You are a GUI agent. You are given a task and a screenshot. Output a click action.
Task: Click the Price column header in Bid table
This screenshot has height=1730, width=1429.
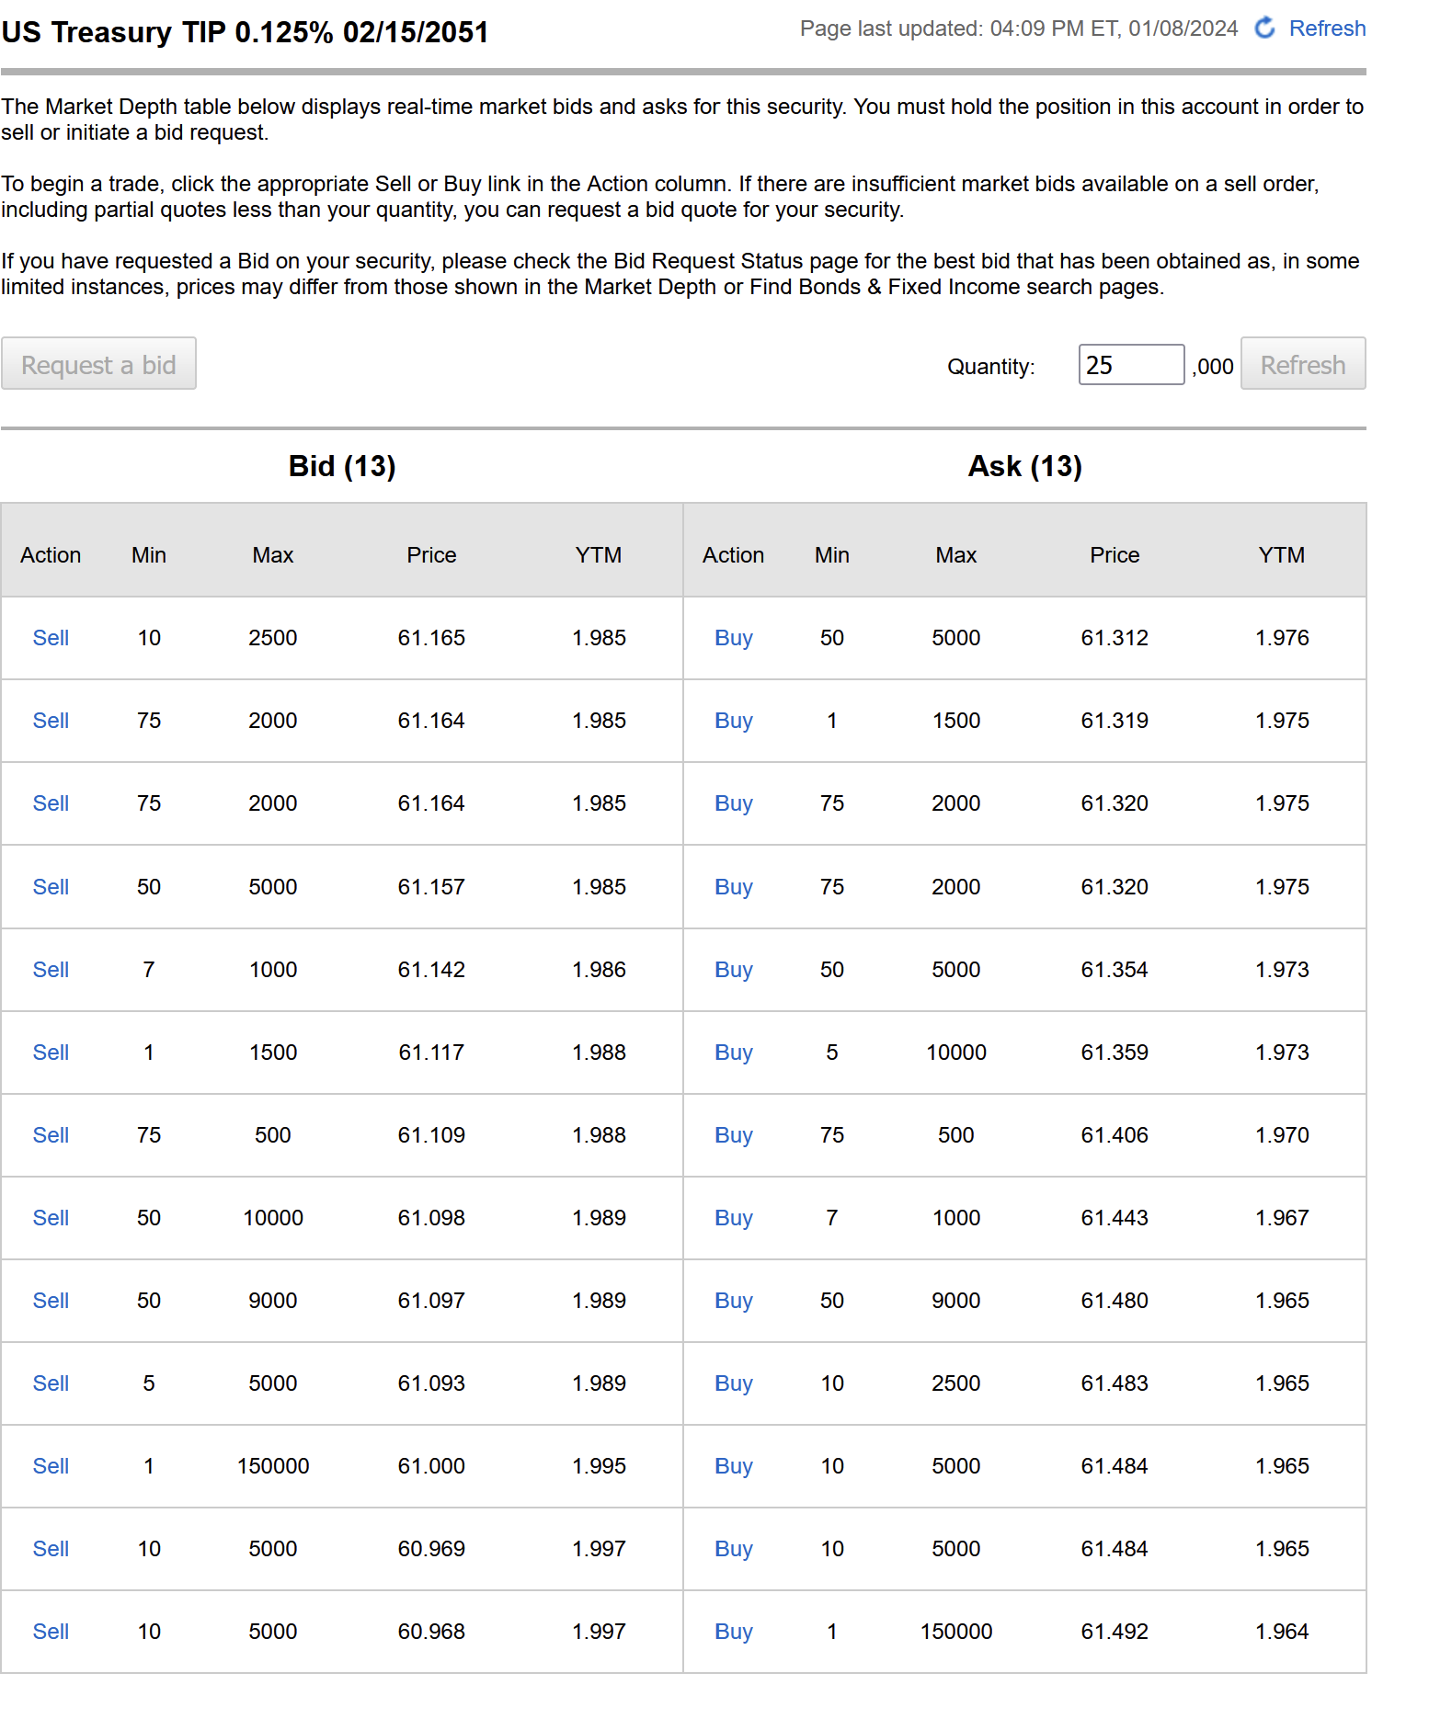coord(431,555)
